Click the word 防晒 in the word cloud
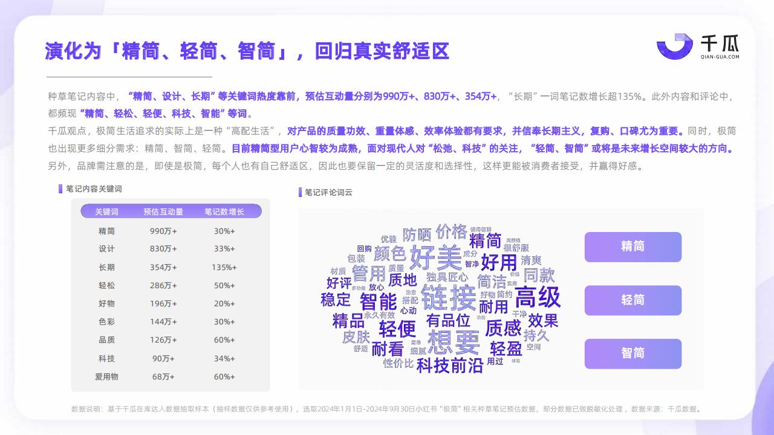This screenshot has height=435, width=774. [417, 235]
